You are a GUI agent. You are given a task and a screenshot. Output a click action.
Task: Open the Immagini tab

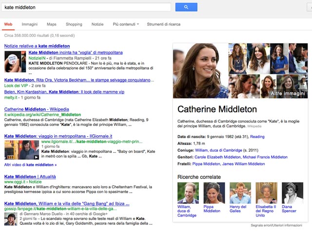(x=29, y=24)
